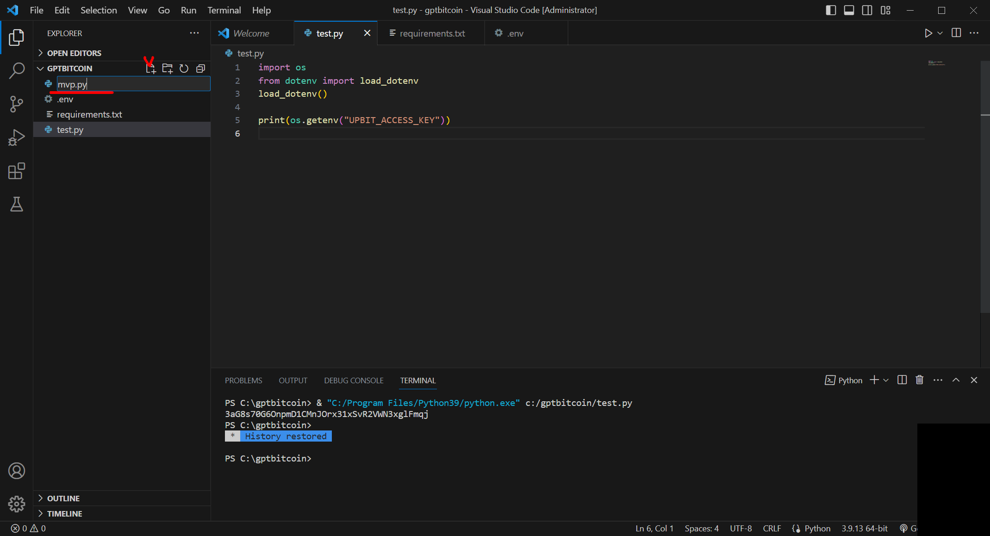990x536 pixels.
Task: Open dropdown next to Run Python File button
Action: pos(940,33)
